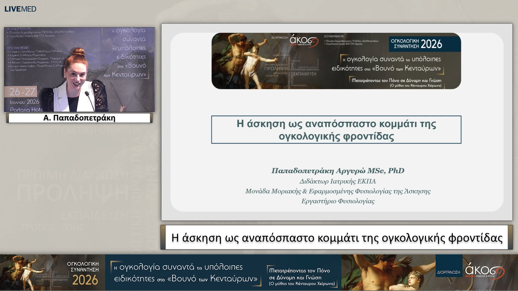Click 'Βουνό των Κενταύρων' text in bottom banner
This screenshot has width=518, height=291.
click(x=212, y=278)
